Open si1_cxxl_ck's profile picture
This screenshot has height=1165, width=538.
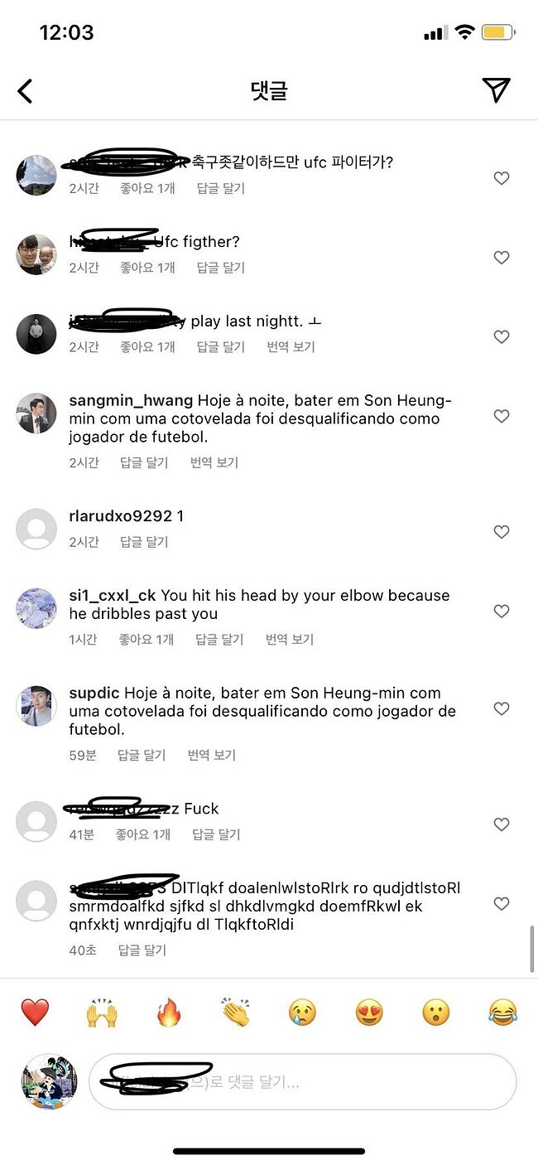tap(36, 609)
